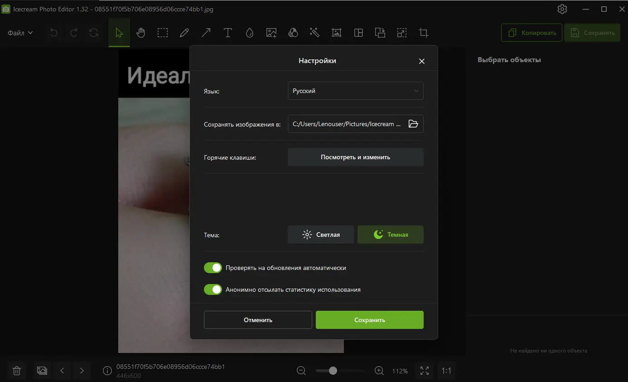
Task: Select the magic wand enhancement tool
Action: 314,33
